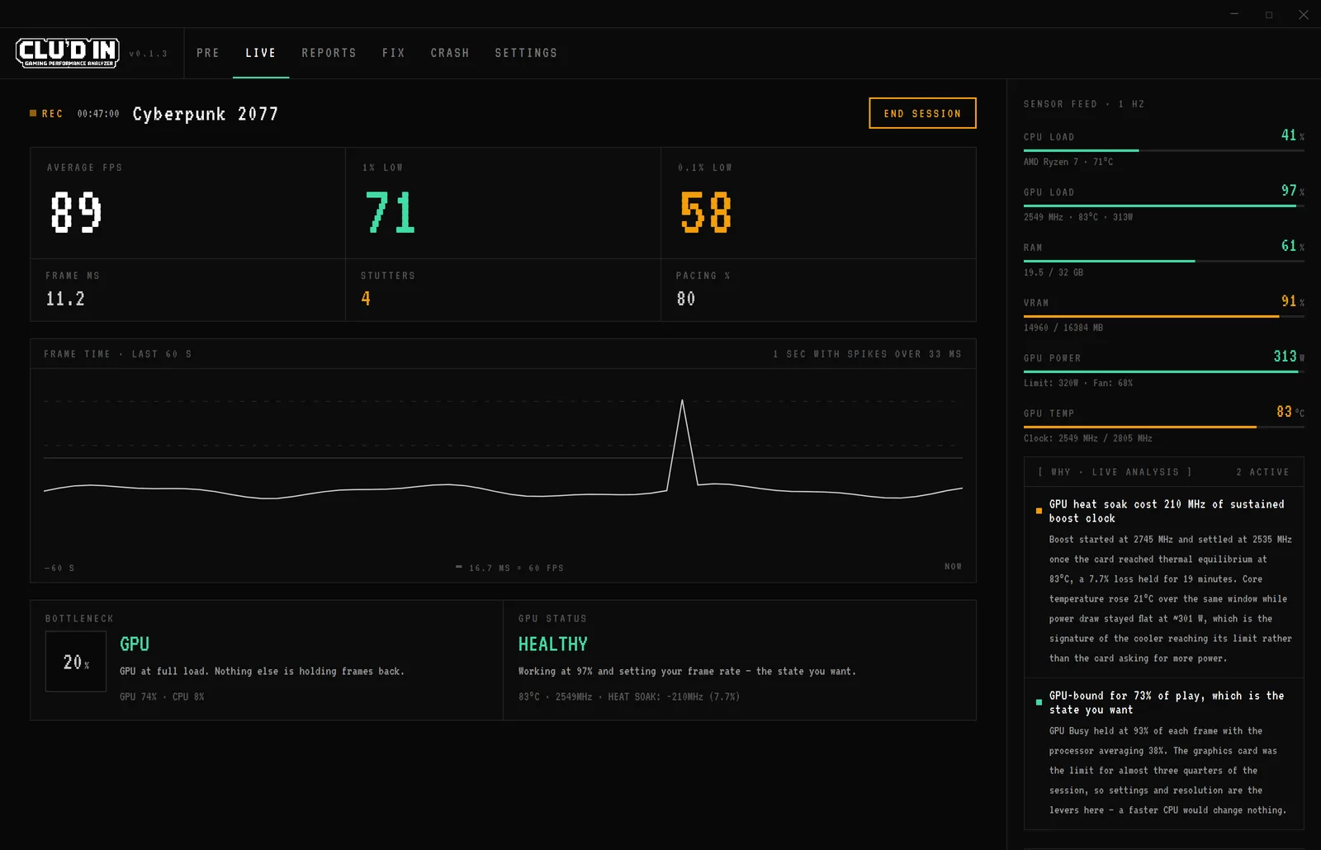Click the 0.1% LOW value 58
The height and width of the screenshot is (850, 1321).
pos(706,212)
